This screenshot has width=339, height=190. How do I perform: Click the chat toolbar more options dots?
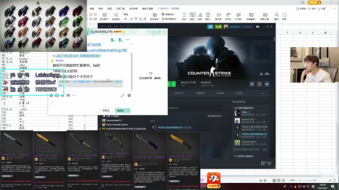pos(74,95)
